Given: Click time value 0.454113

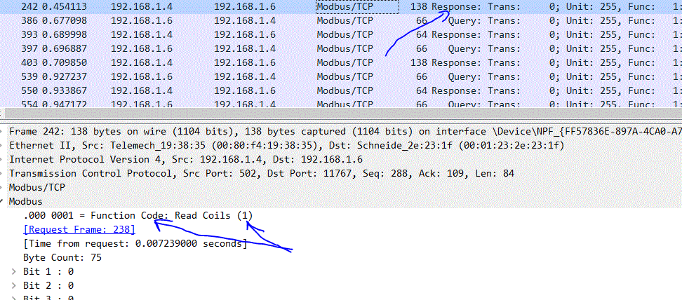Looking at the screenshot, I should (x=65, y=6).
